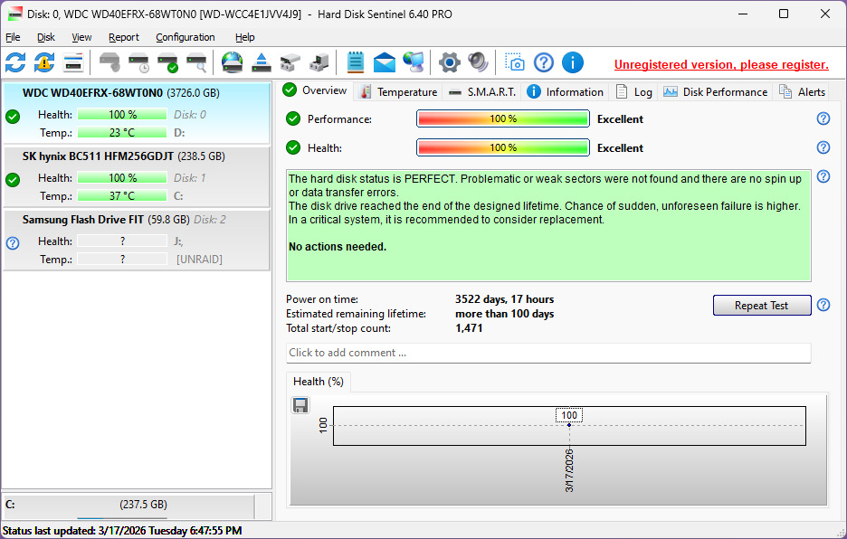Image resolution: width=847 pixels, height=539 pixels.
Task: Click SK hynix disk's 37 °C temperature bar
Action: pyautogui.click(x=122, y=195)
